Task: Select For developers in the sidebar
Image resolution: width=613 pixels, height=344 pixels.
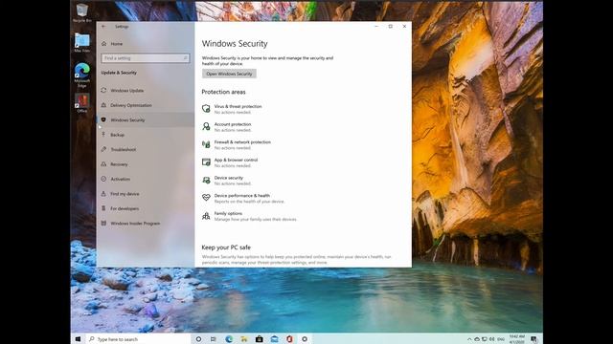Action: point(146,208)
